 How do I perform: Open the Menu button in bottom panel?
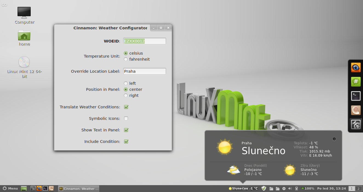10,188
